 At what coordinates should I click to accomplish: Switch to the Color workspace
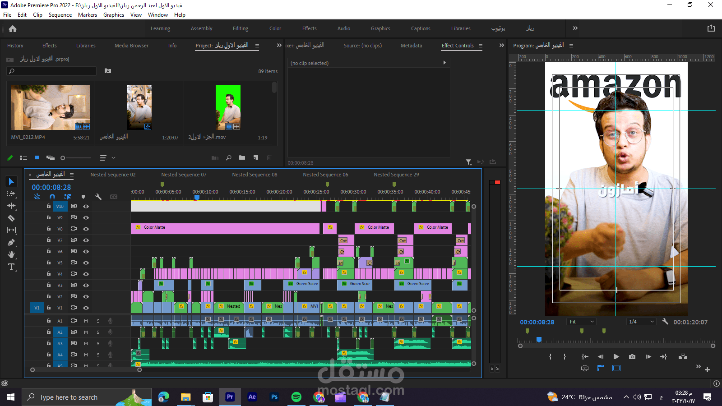[x=275, y=28]
